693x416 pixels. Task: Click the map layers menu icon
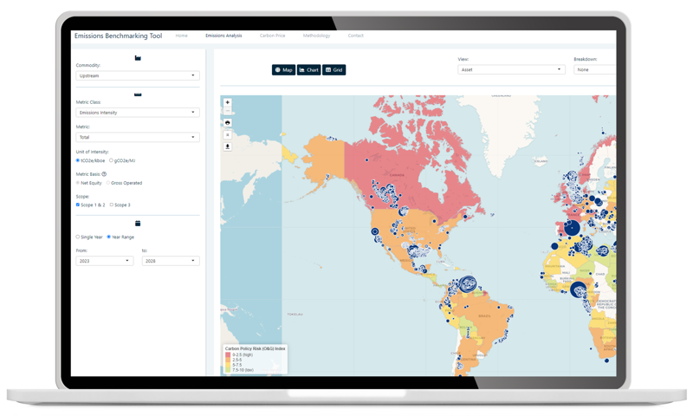click(228, 134)
